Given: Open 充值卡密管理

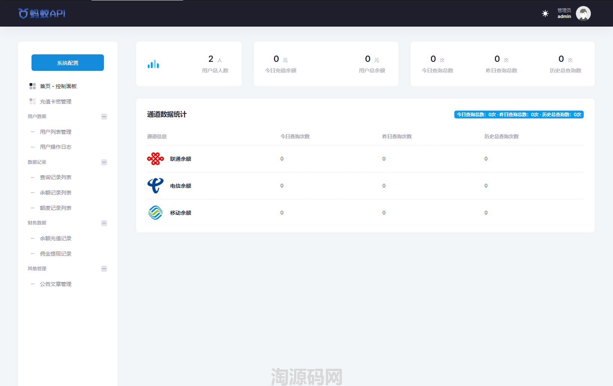Looking at the screenshot, I should (x=56, y=102).
